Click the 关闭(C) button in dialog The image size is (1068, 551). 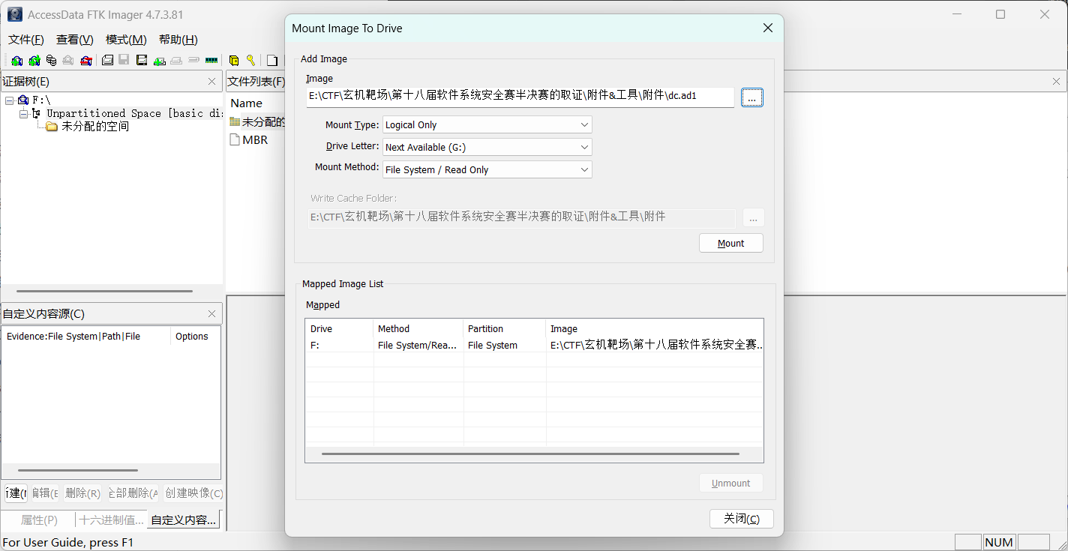(x=742, y=519)
